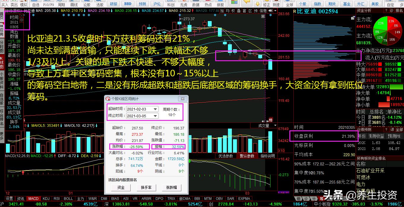Expand the 成交量 indicator dropdown

coord(275,126)
